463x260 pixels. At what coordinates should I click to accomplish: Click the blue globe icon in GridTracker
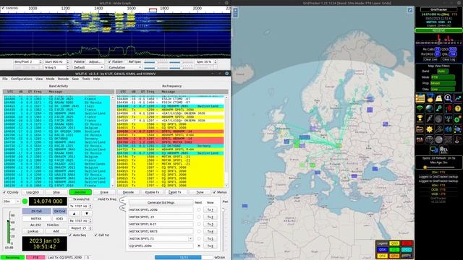pos(429,108)
